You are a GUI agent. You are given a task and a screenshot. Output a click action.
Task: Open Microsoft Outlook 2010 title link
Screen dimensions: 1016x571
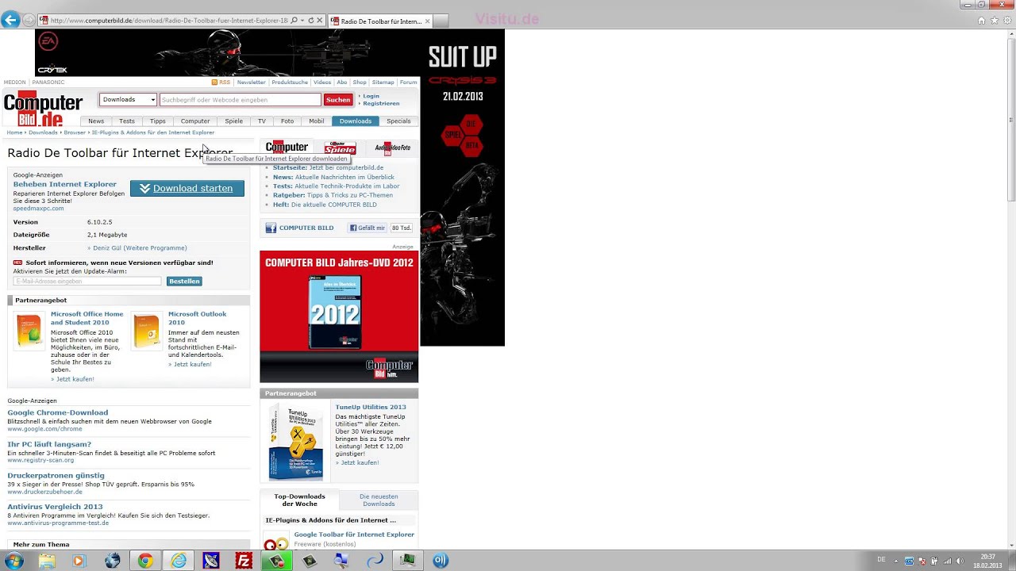[x=197, y=318]
